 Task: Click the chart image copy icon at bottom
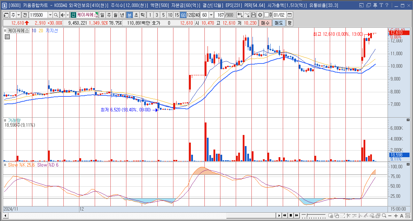pyautogui.click(x=378, y=215)
